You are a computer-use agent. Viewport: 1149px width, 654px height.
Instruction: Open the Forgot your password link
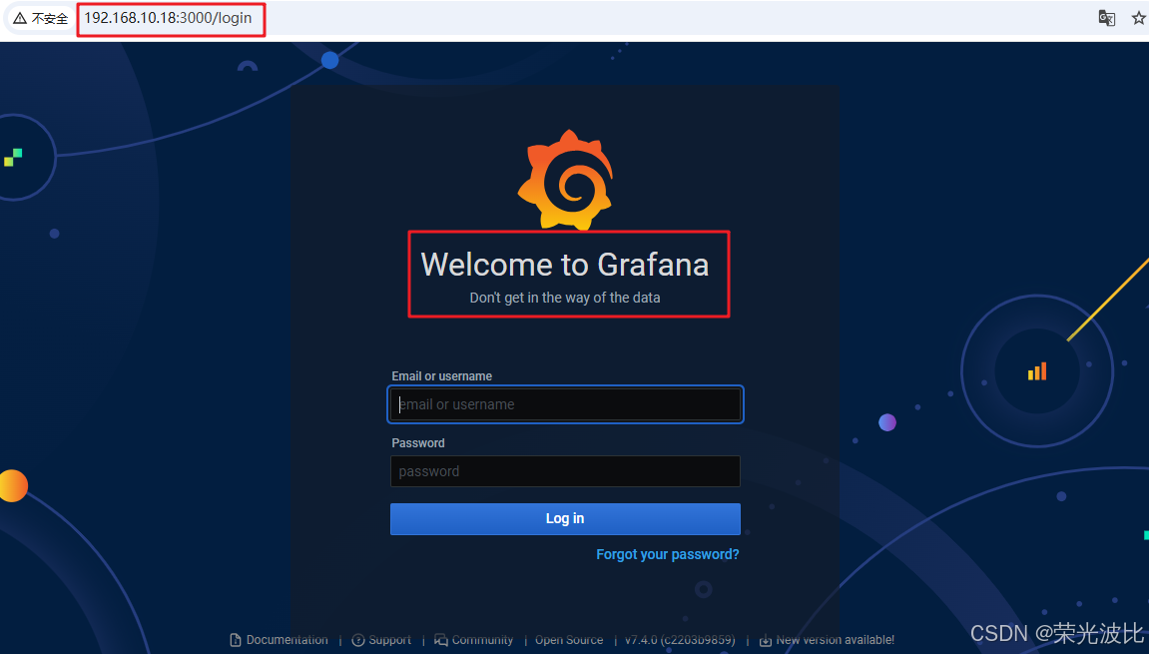(x=668, y=554)
